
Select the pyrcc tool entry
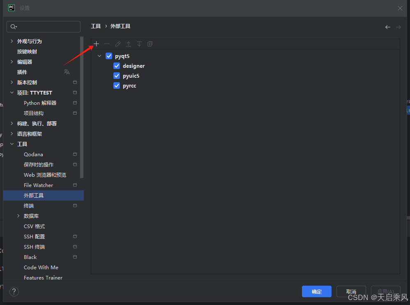click(x=129, y=86)
